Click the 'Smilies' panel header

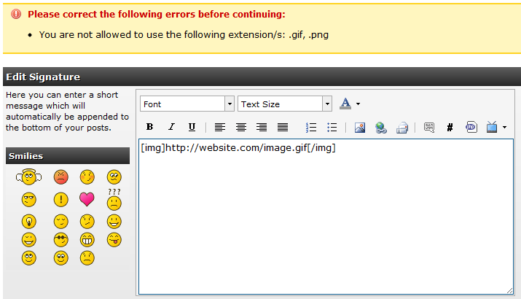pos(26,156)
